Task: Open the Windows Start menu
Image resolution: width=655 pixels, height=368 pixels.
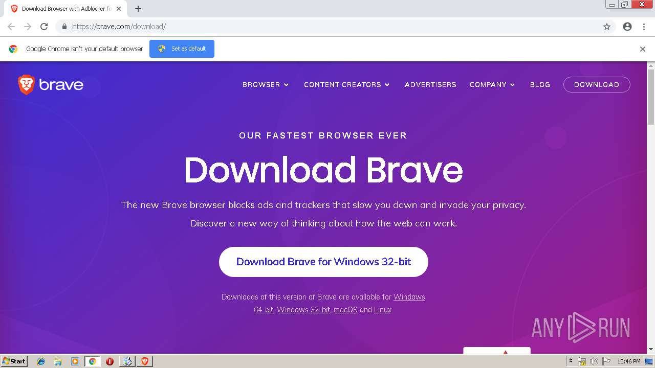Action: pyautogui.click(x=14, y=361)
